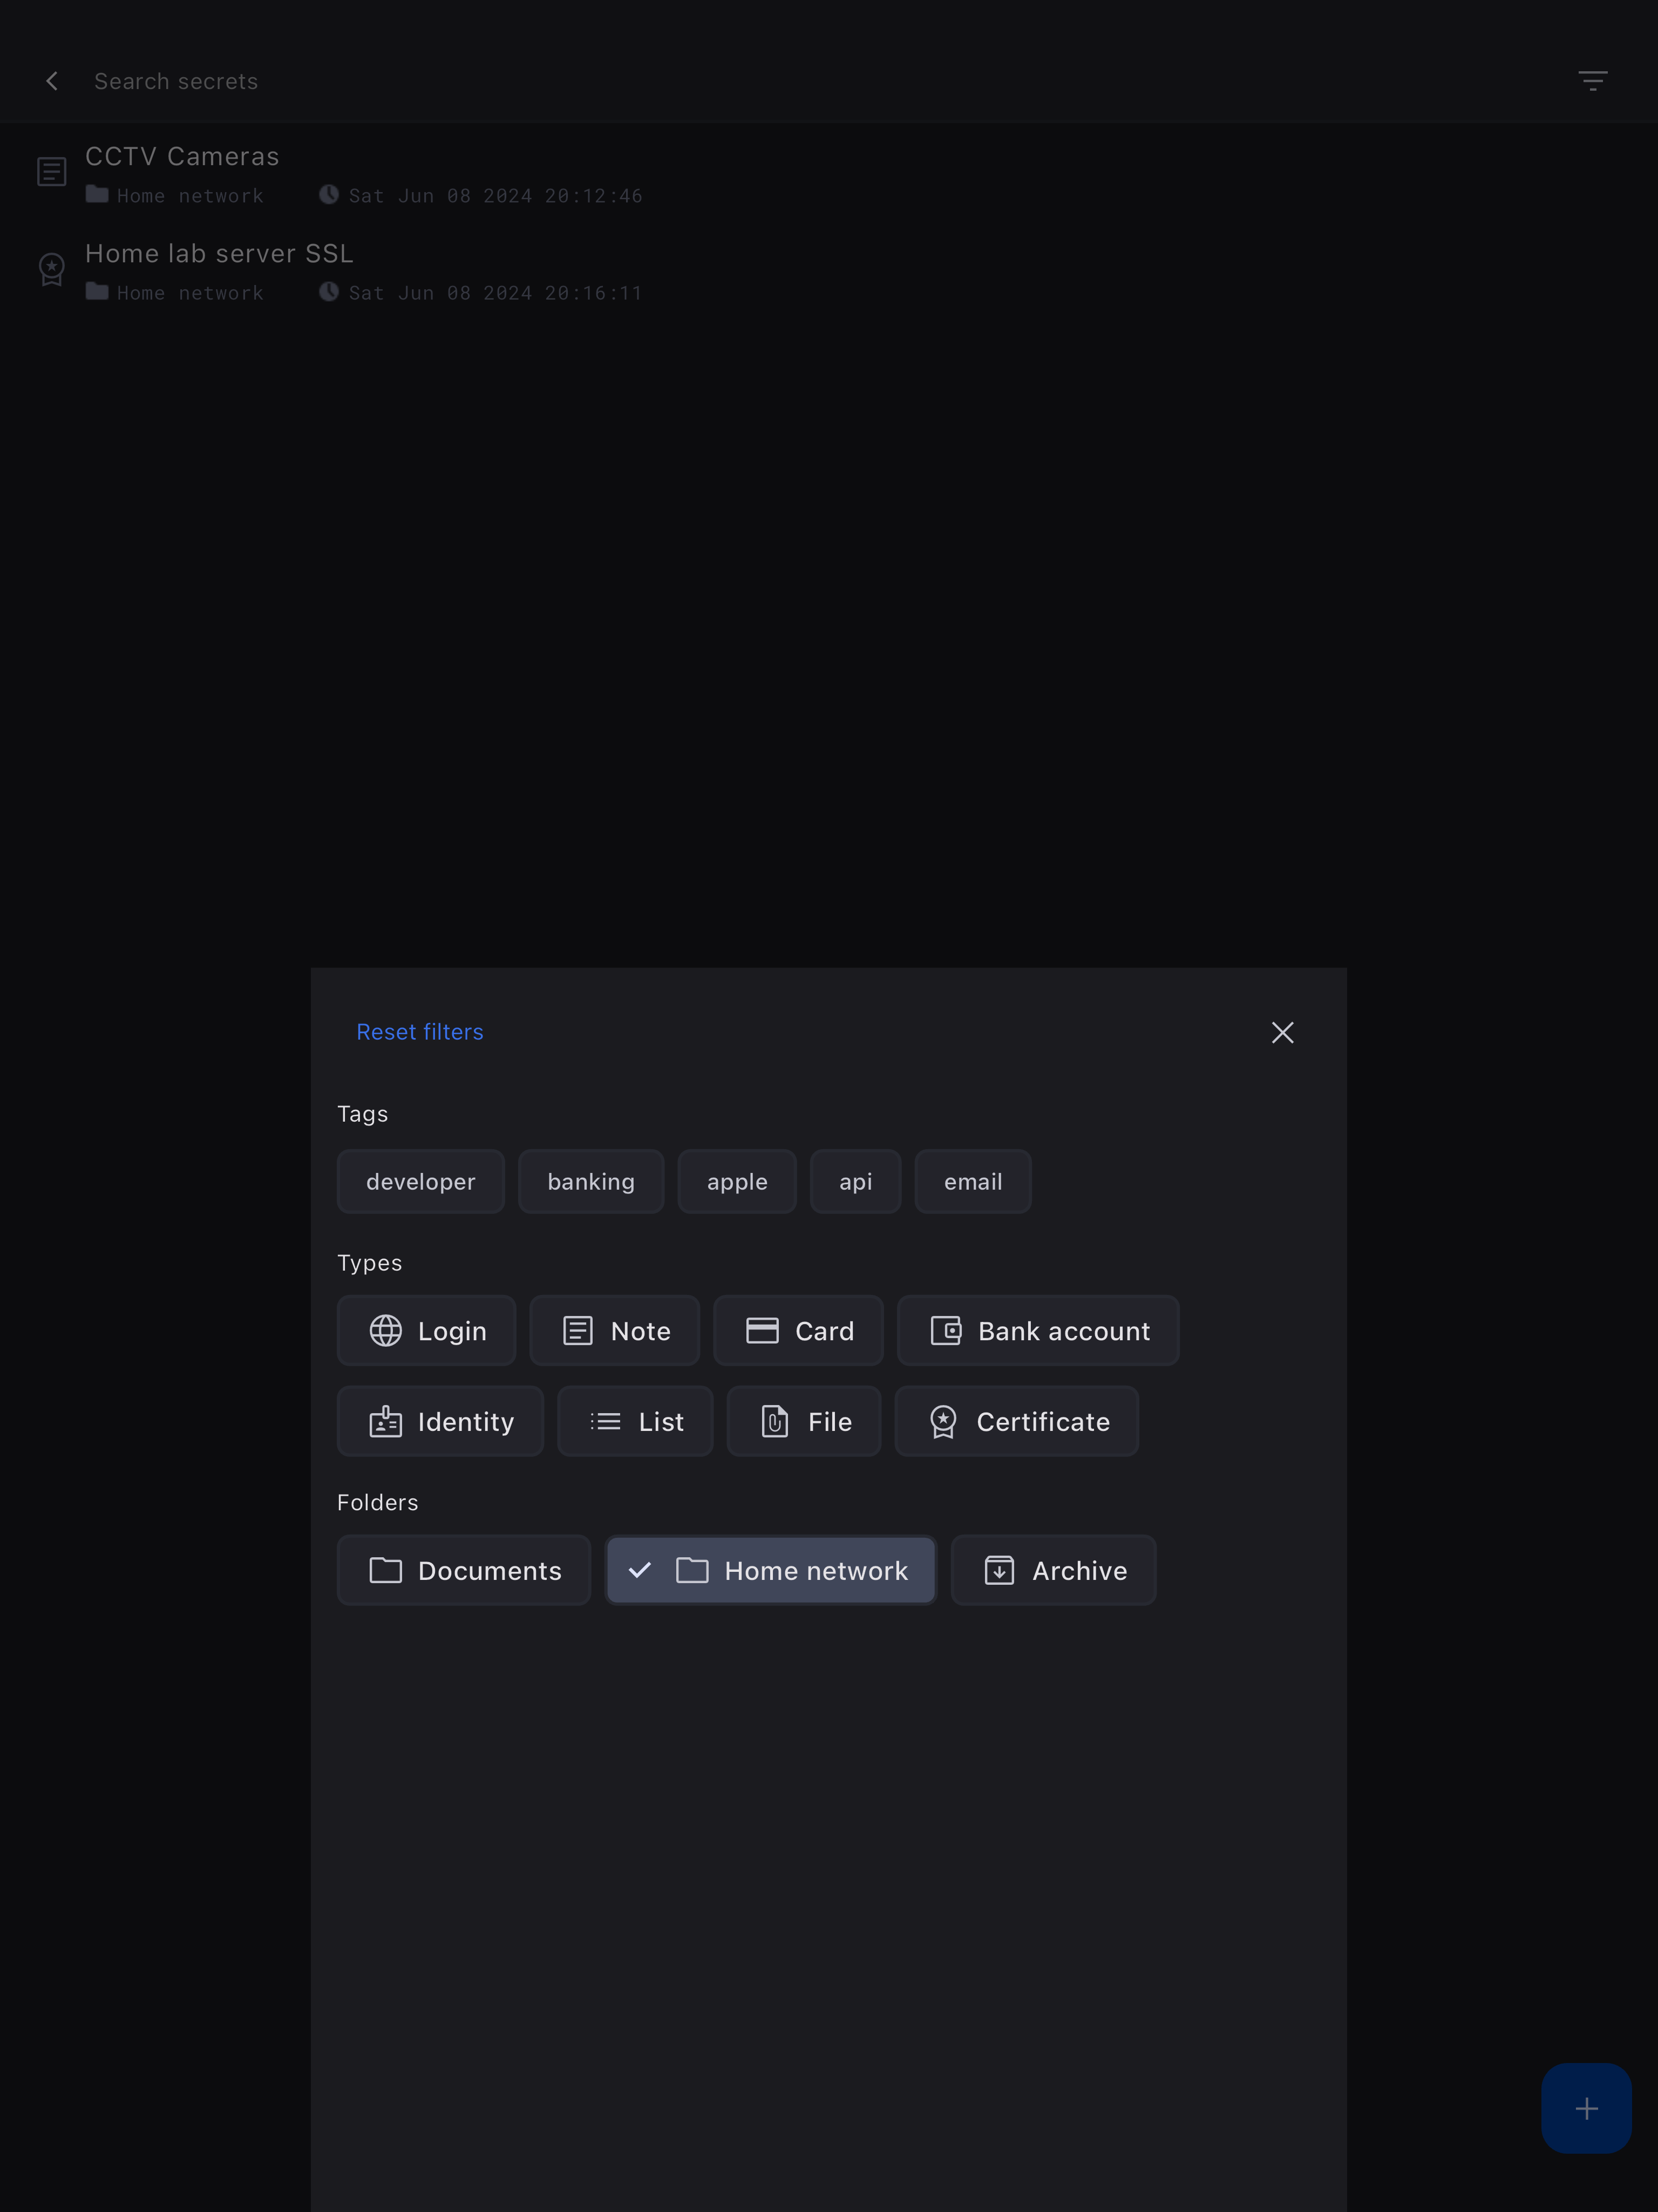The image size is (1658, 2212).
Task: Click the Reset filters link
Action: [419, 1032]
